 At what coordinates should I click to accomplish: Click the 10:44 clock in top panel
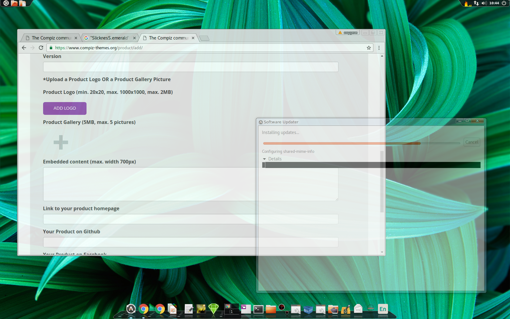[494, 3]
